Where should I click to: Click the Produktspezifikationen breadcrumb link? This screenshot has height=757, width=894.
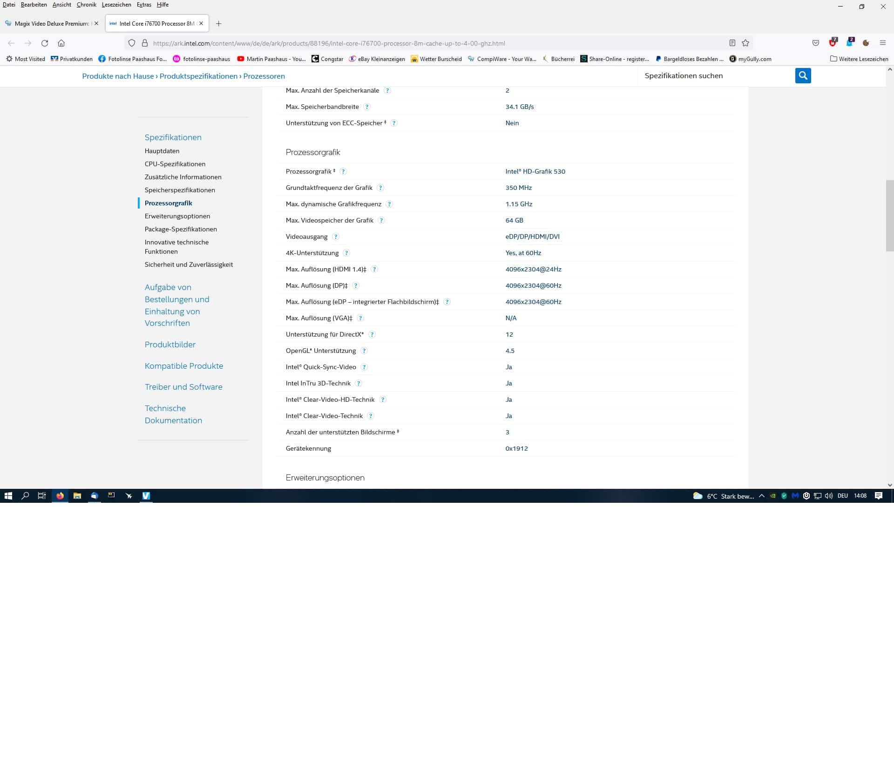pyautogui.click(x=198, y=76)
